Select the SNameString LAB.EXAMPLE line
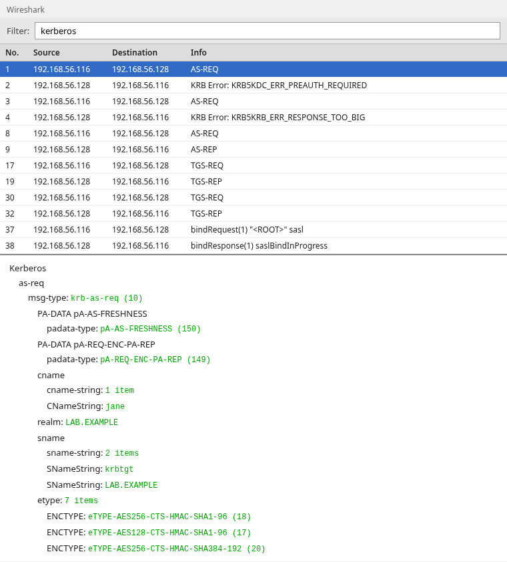Viewport: 507px width, 562px height. coord(102,485)
